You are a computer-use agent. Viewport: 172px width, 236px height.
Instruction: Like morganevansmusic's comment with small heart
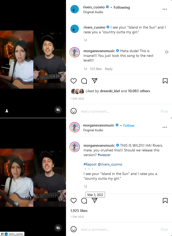pos(167,52)
